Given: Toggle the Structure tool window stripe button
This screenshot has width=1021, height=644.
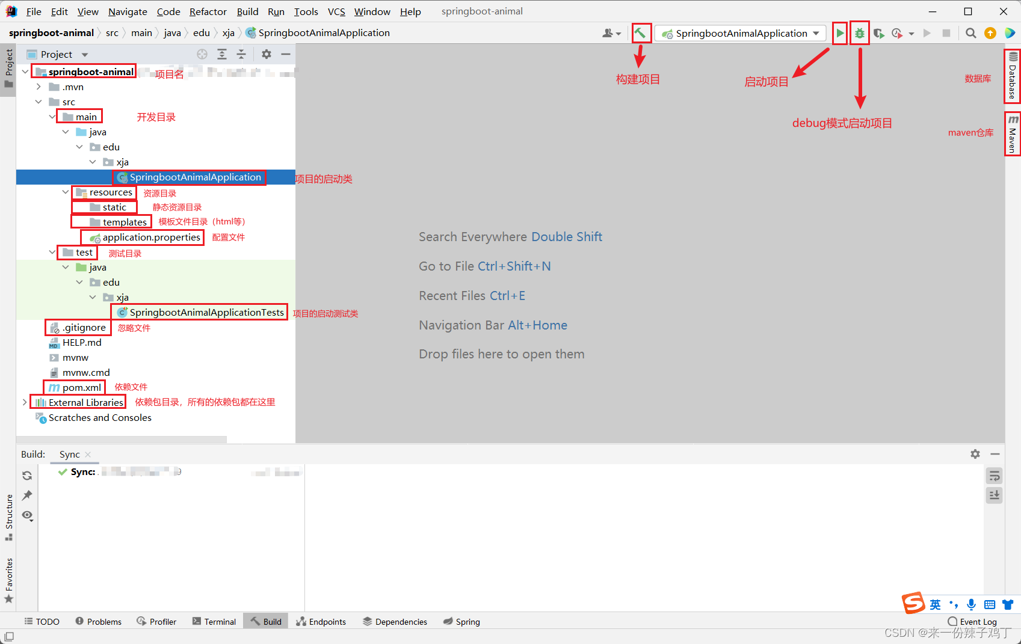Looking at the screenshot, I should [8, 517].
